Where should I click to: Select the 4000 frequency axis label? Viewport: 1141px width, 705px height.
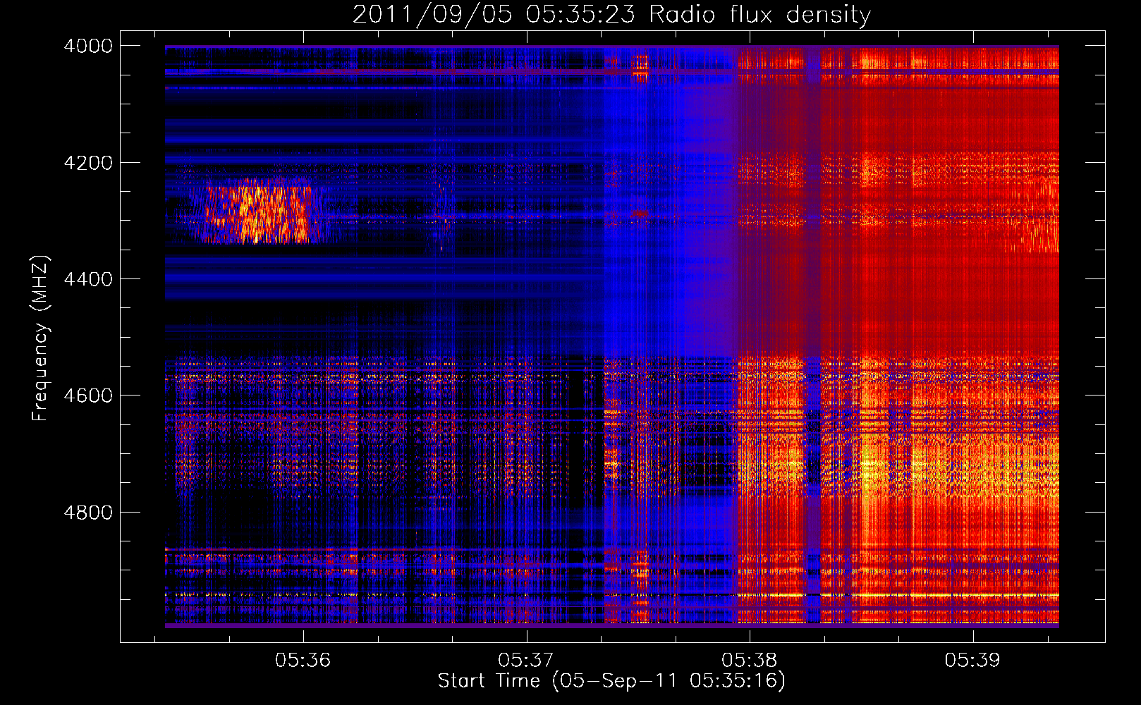coord(88,46)
